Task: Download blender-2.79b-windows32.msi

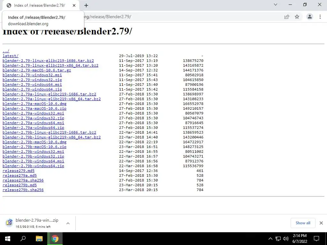Action: (x=33, y=152)
